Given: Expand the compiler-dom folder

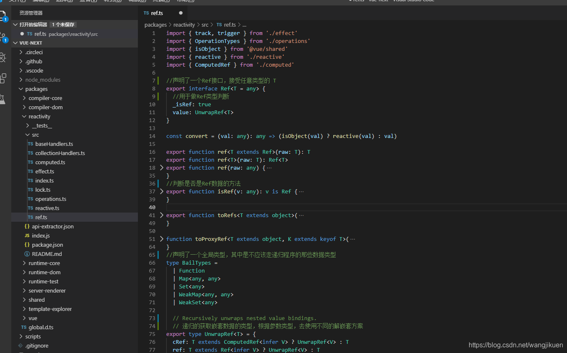Looking at the screenshot, I should click(x=24, y=107).
